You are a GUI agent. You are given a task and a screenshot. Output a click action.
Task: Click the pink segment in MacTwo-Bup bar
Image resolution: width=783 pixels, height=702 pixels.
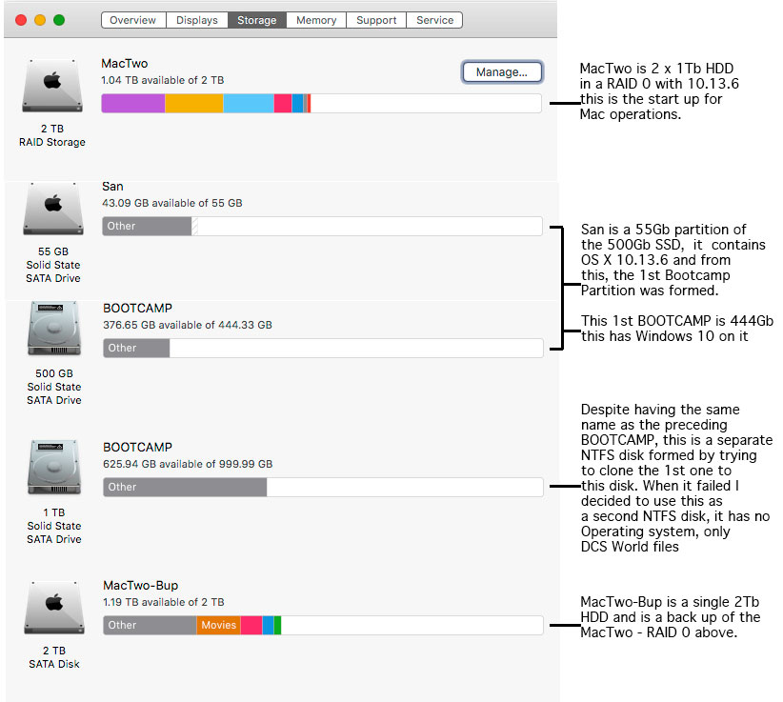pos(251,625)
